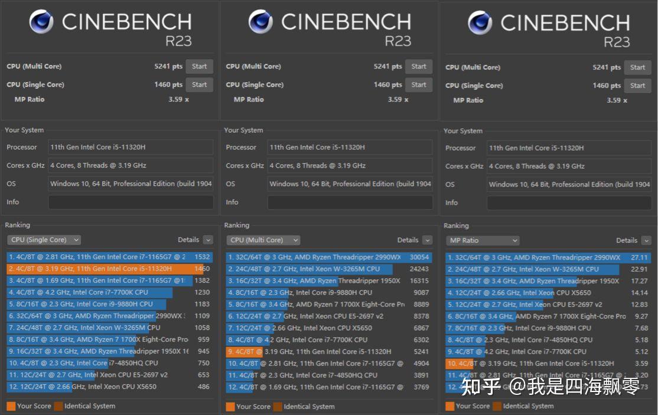This screenshot has height=415, width=658.
Task: Select the Xeon X5650 row scoring 486
Action: coord(109,387)
